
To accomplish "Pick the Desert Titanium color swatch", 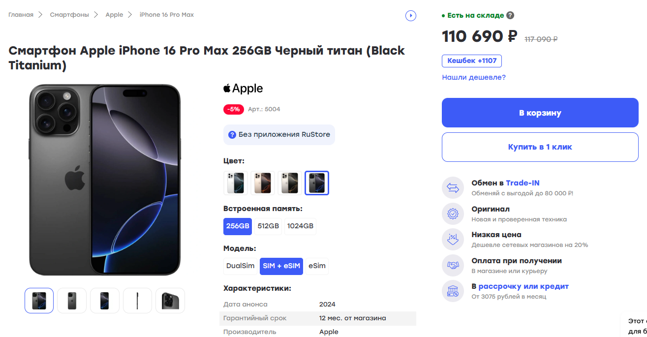I will click(x=263, y=183).
